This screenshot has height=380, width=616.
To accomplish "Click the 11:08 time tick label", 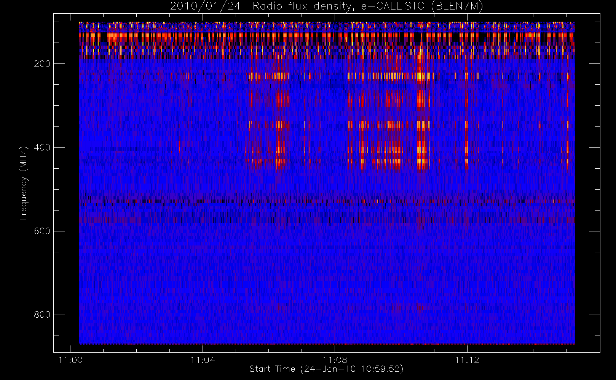I will pyautogui.click(x=335, y=360).
